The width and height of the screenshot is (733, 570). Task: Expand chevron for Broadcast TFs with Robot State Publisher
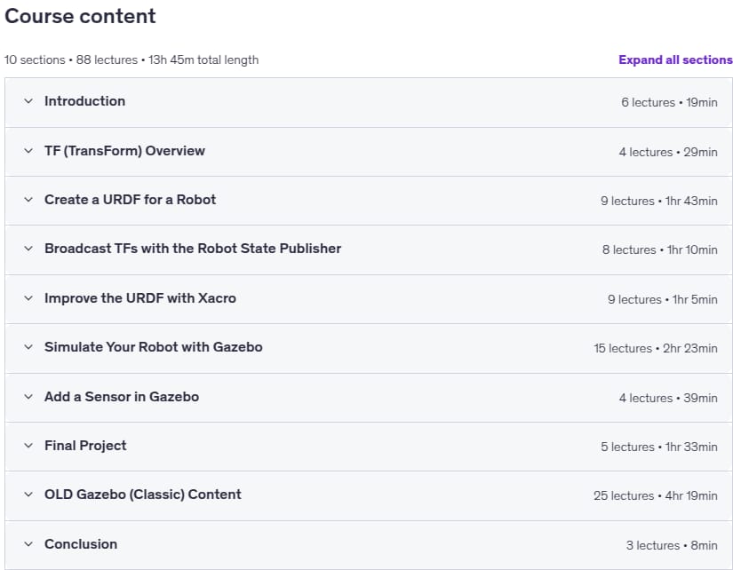(x=28, y=248)
